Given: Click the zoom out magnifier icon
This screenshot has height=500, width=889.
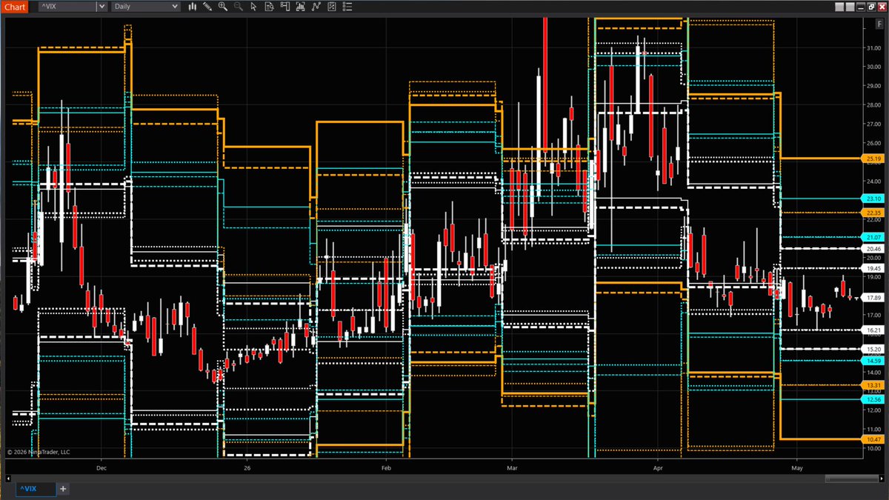Looking at the screenshot, I should click(x=238, y=6).
